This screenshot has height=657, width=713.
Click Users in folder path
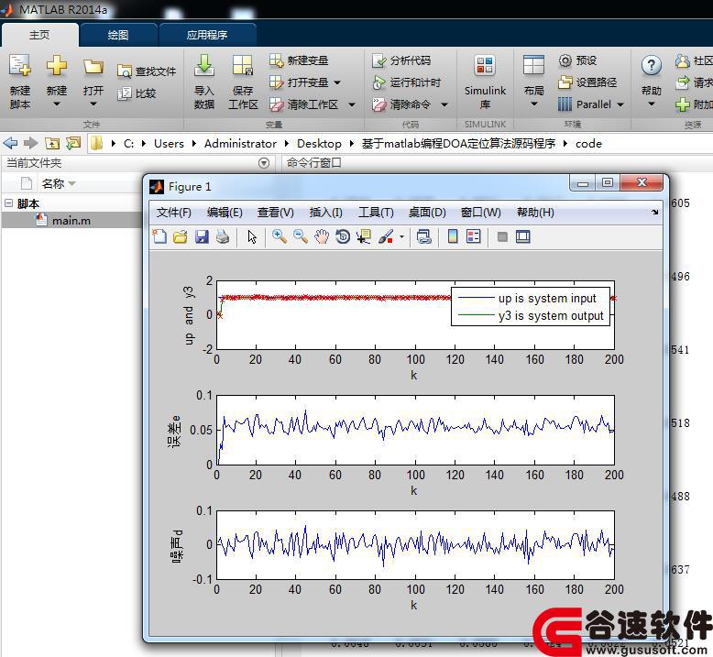169,144
